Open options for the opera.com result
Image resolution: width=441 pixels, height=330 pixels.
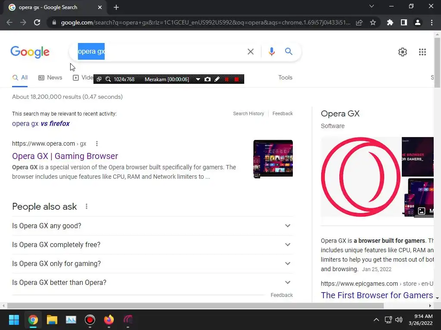coord(97,144)
